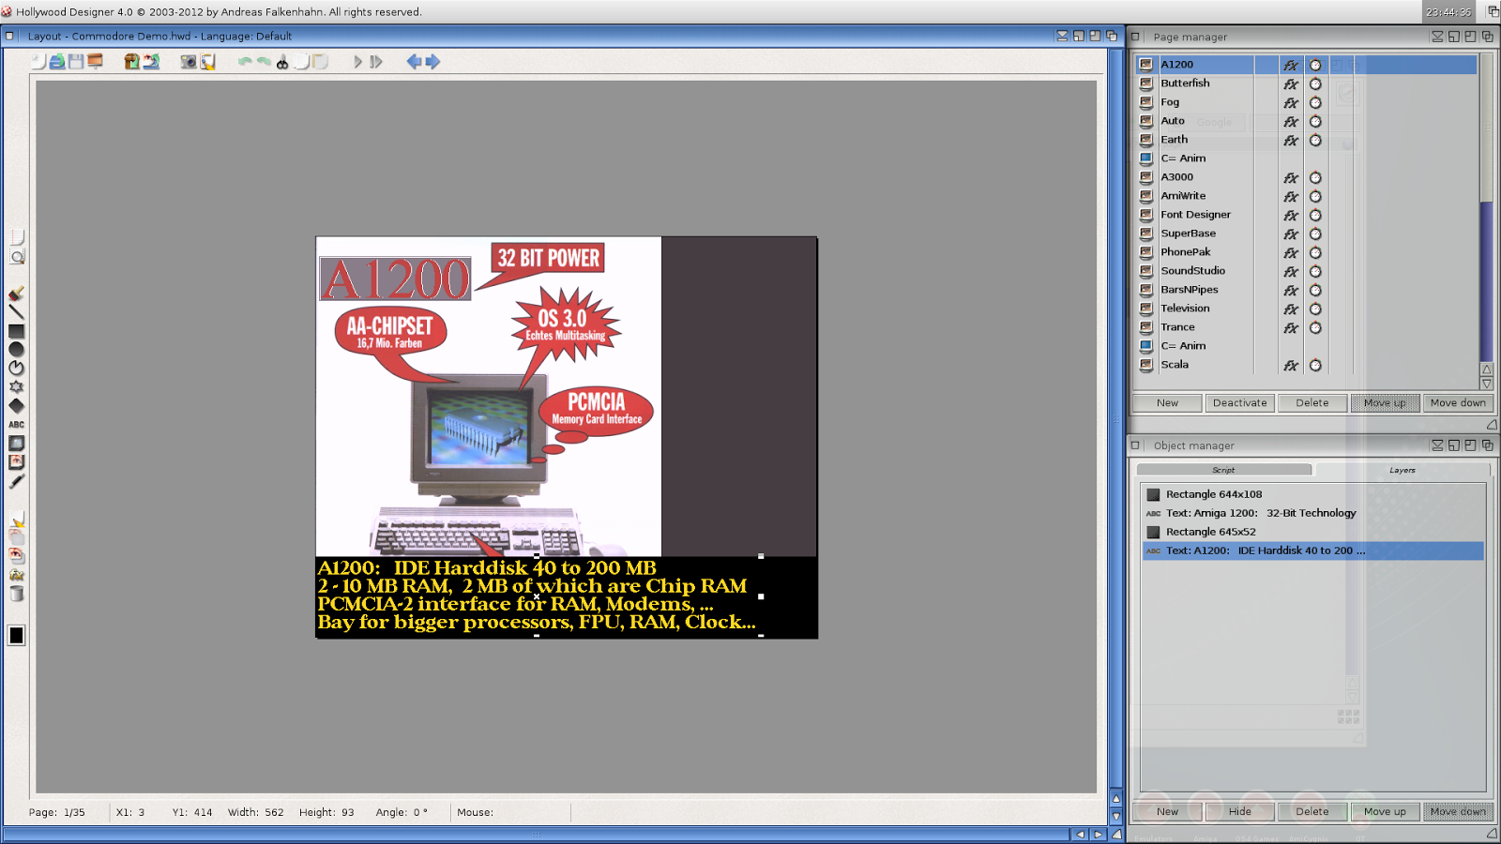Click New button in Page manager
Image resolution: width=1501 pixels, height=844 pixels.
point(1167,403)
